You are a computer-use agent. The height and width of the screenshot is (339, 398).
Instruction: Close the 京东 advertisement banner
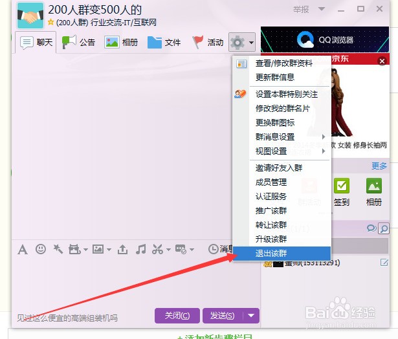[x=382, y=61]
